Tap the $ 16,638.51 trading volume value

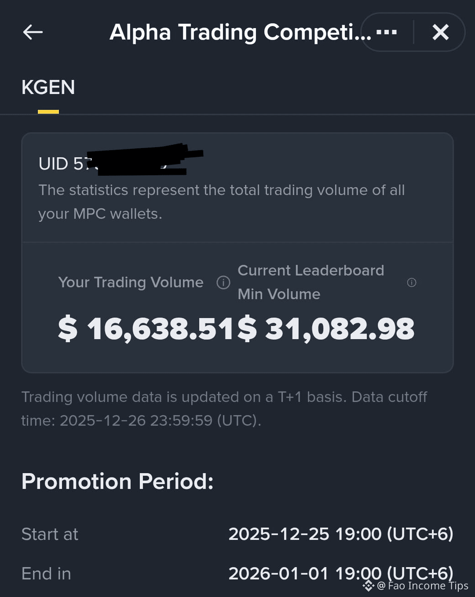[146, 329]
